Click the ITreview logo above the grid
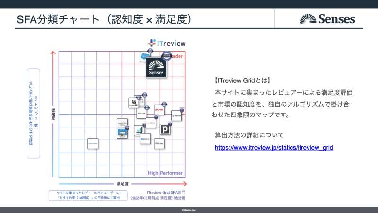The width and height of the screenshot is (378, 213). (x=167, y=43)
